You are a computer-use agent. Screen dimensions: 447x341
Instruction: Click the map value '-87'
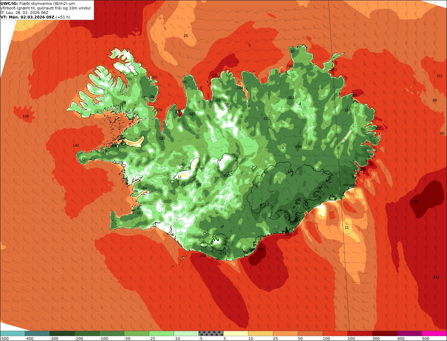click(x=199, y=185)
